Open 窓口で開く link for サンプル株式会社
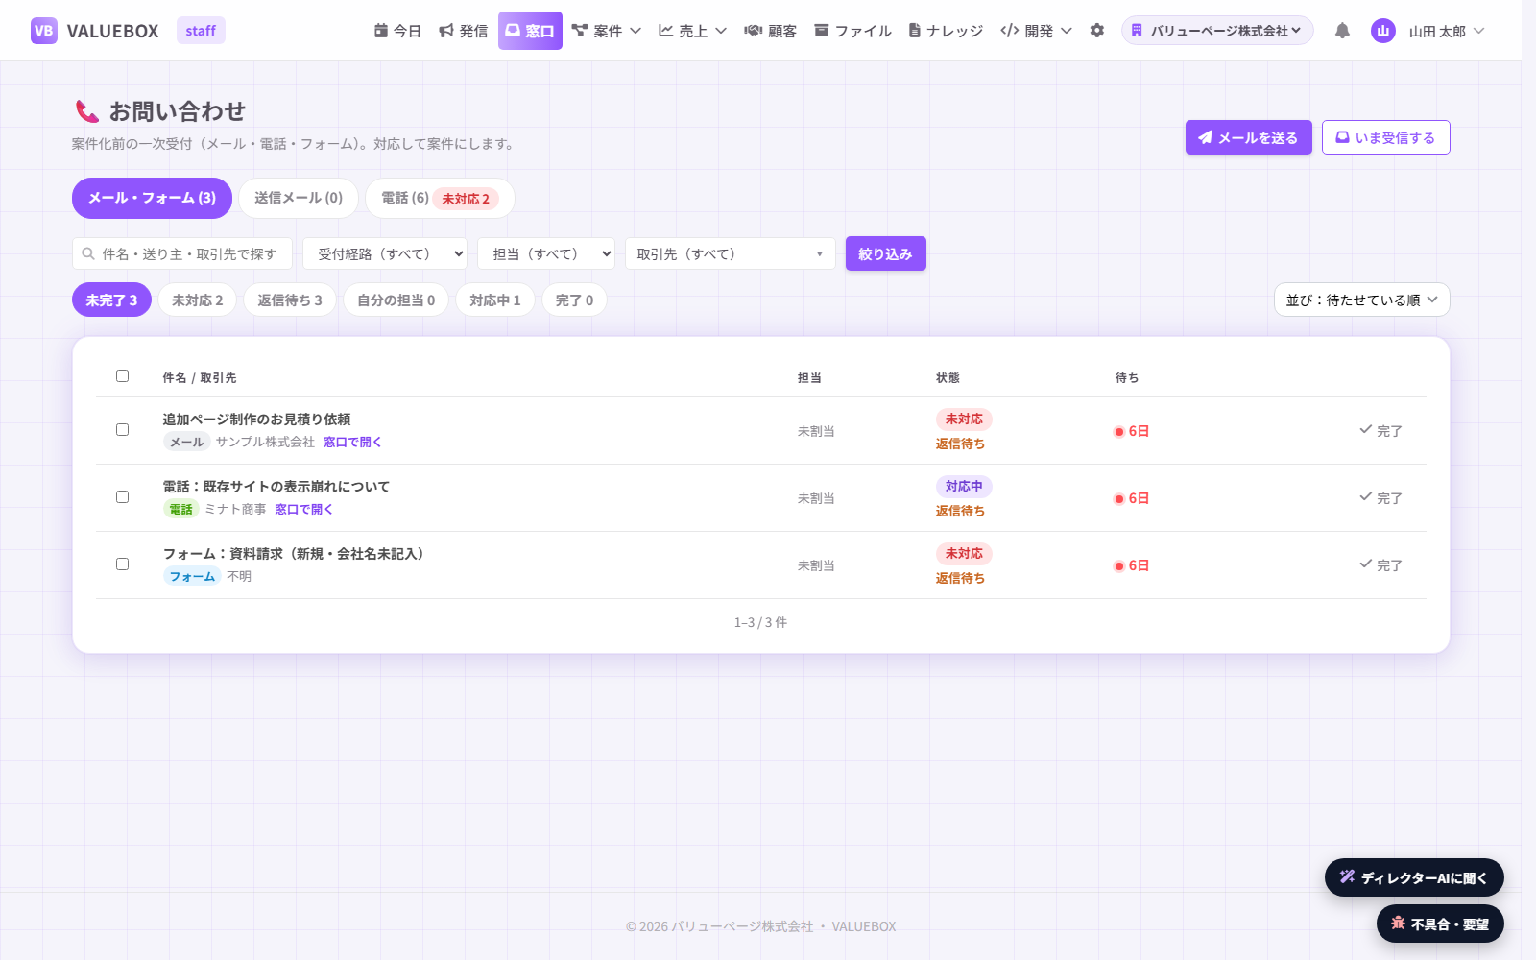This screenshot has width=1536, height=960. pyautogui.click(x=352, y=442)
